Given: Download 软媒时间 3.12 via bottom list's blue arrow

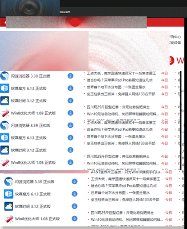Looking at the screenshot, I should coord(74,206).
